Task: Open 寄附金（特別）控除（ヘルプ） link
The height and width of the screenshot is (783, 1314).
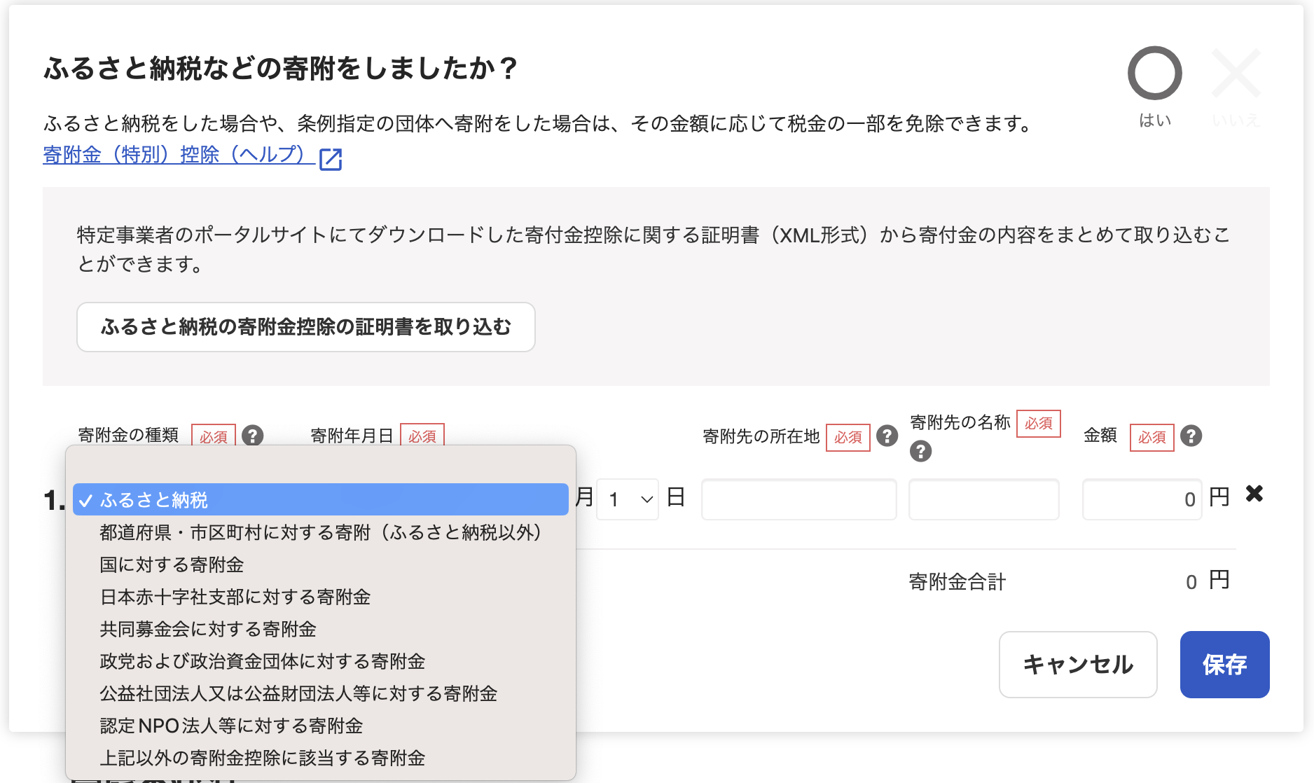Action: [x=175, y=155]
